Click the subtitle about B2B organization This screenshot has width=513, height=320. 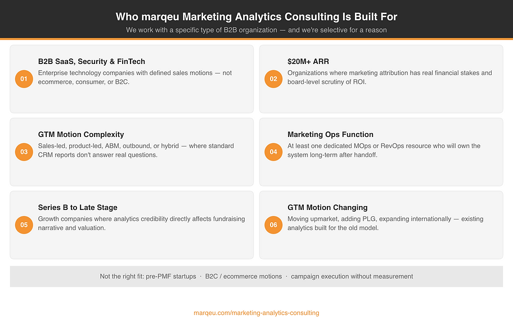256,30
